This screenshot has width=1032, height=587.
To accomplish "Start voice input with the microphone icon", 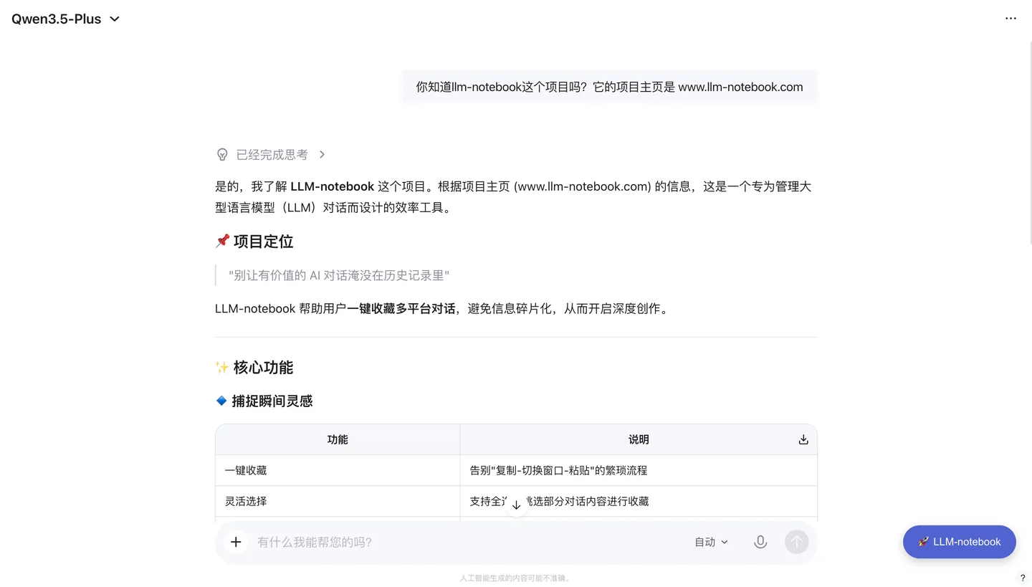I will click(x=760, y=542).
